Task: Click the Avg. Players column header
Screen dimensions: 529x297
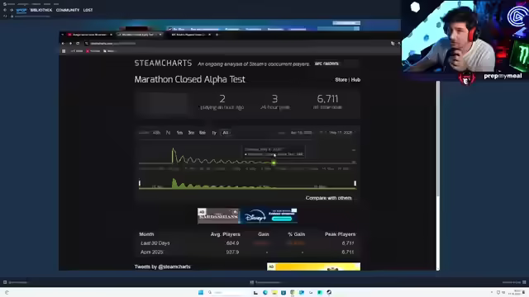Action: coord(226,234)
